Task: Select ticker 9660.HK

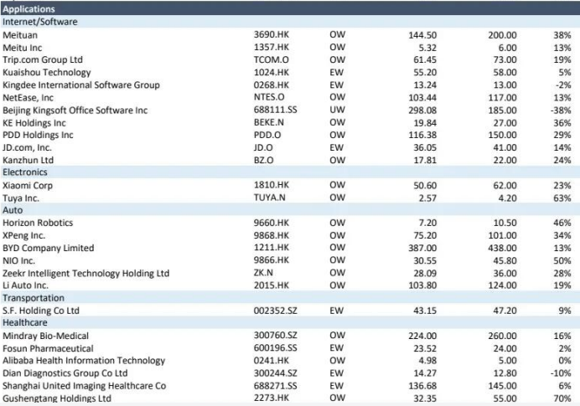Action: click(x=271, y=223)
